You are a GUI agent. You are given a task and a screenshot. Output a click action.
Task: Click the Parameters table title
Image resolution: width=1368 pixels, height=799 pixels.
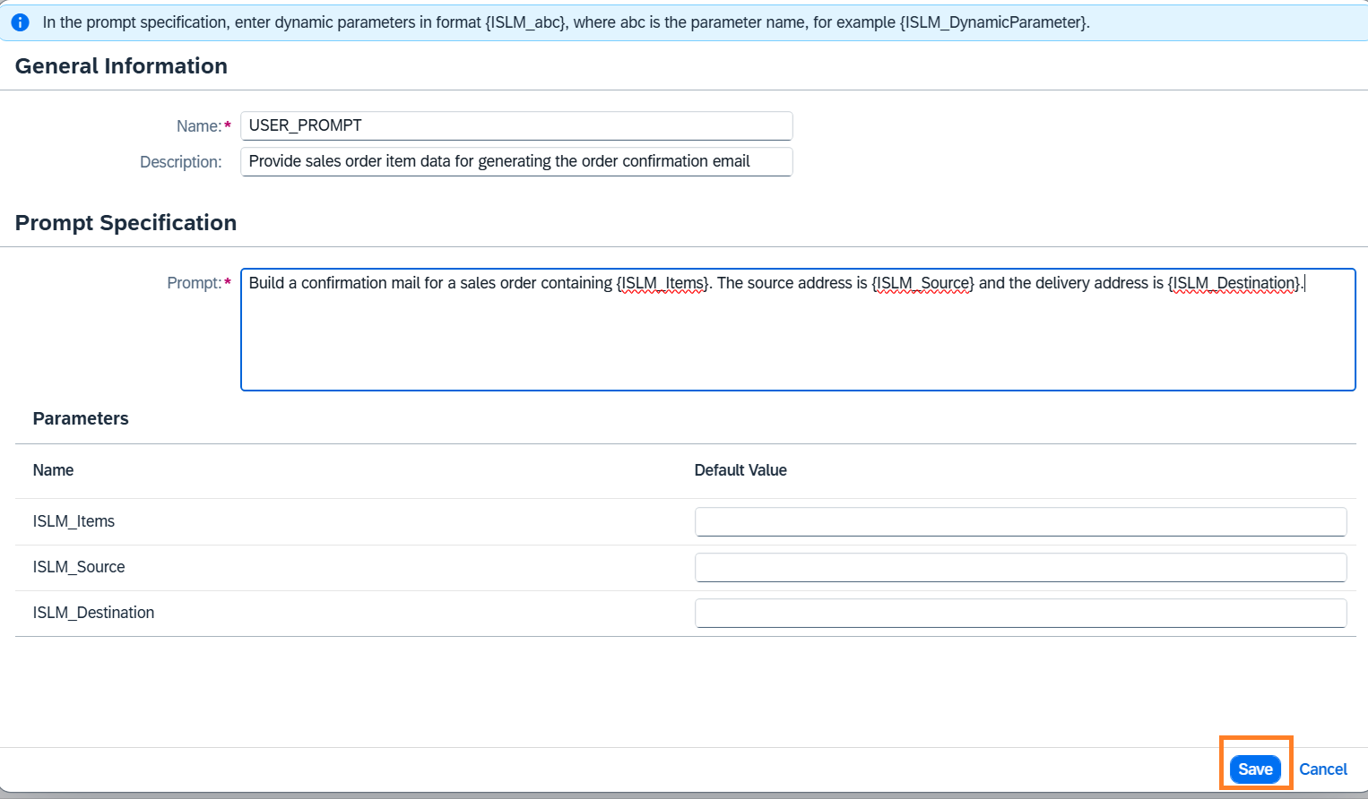coord(81,418)
